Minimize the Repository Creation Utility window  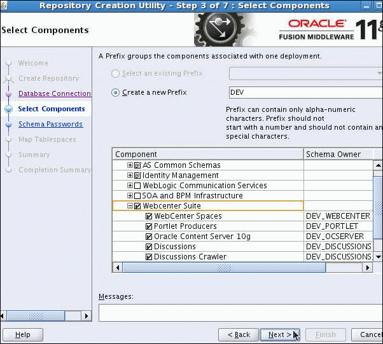tap(366, 6)
